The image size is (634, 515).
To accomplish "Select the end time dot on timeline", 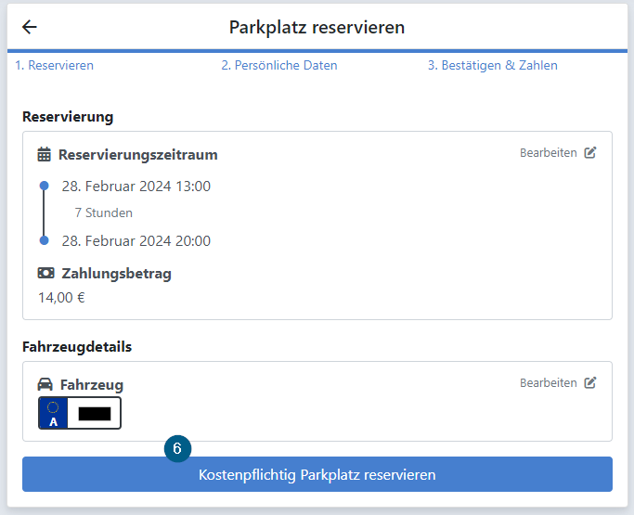I will (44, 240).
